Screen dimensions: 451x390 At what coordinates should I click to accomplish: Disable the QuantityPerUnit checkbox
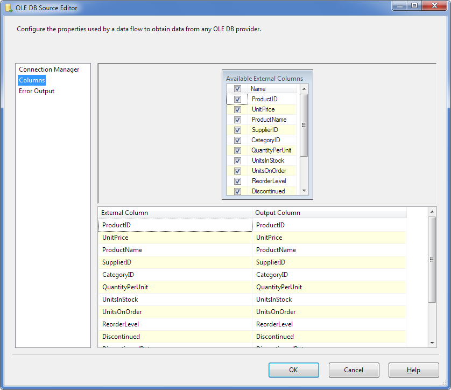click(237, 150)
